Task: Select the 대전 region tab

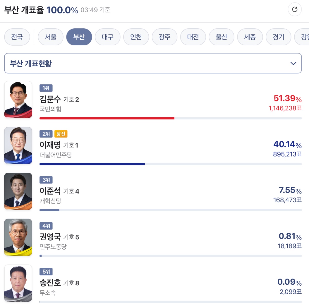Action: click(193, 37)
